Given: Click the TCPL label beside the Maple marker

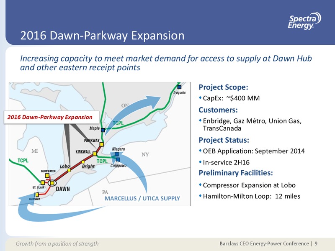Looking at the screenshot, I should (x=118, y=123).
